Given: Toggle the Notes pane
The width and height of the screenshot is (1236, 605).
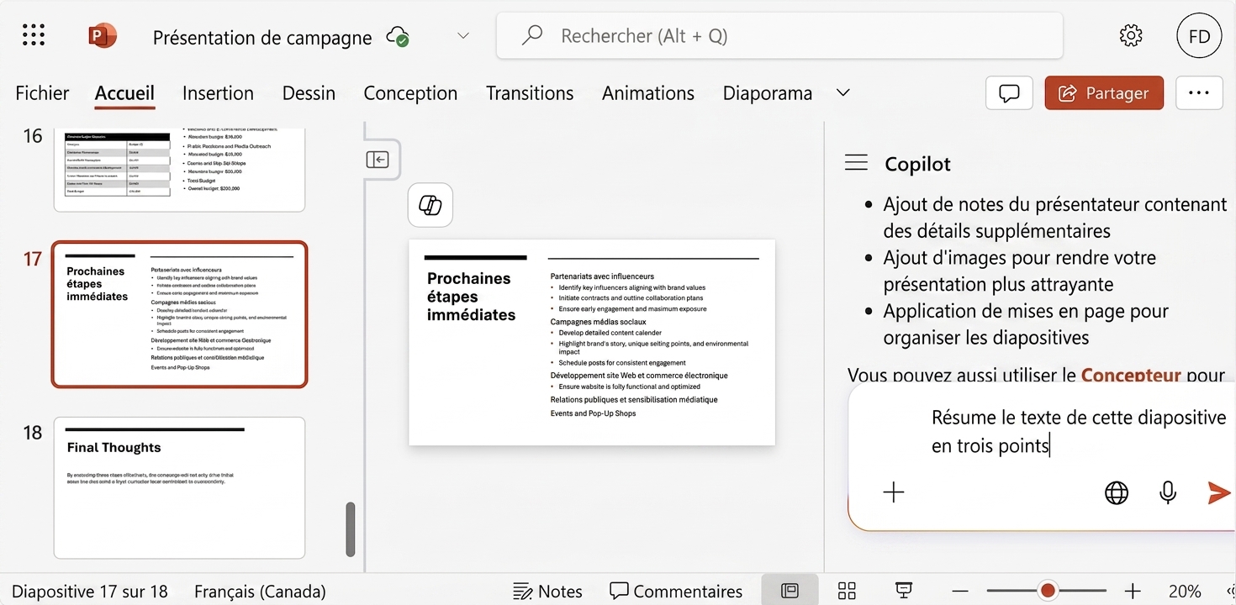Looking at the screenshot, I should coord(547,592).
